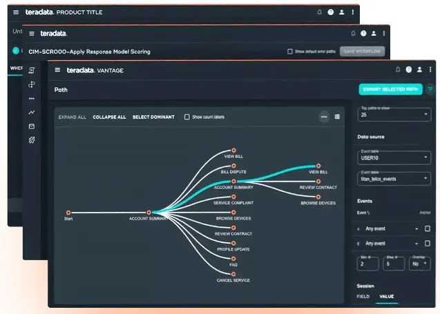
Task: Open the USER10 event table dropdown
Action: (394, 157)
